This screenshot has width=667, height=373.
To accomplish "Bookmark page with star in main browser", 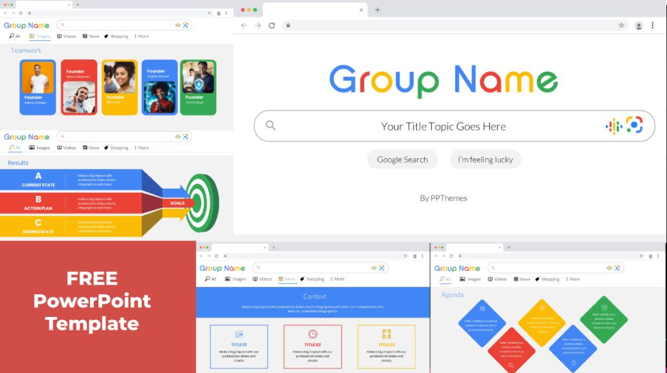I will 621,25.
